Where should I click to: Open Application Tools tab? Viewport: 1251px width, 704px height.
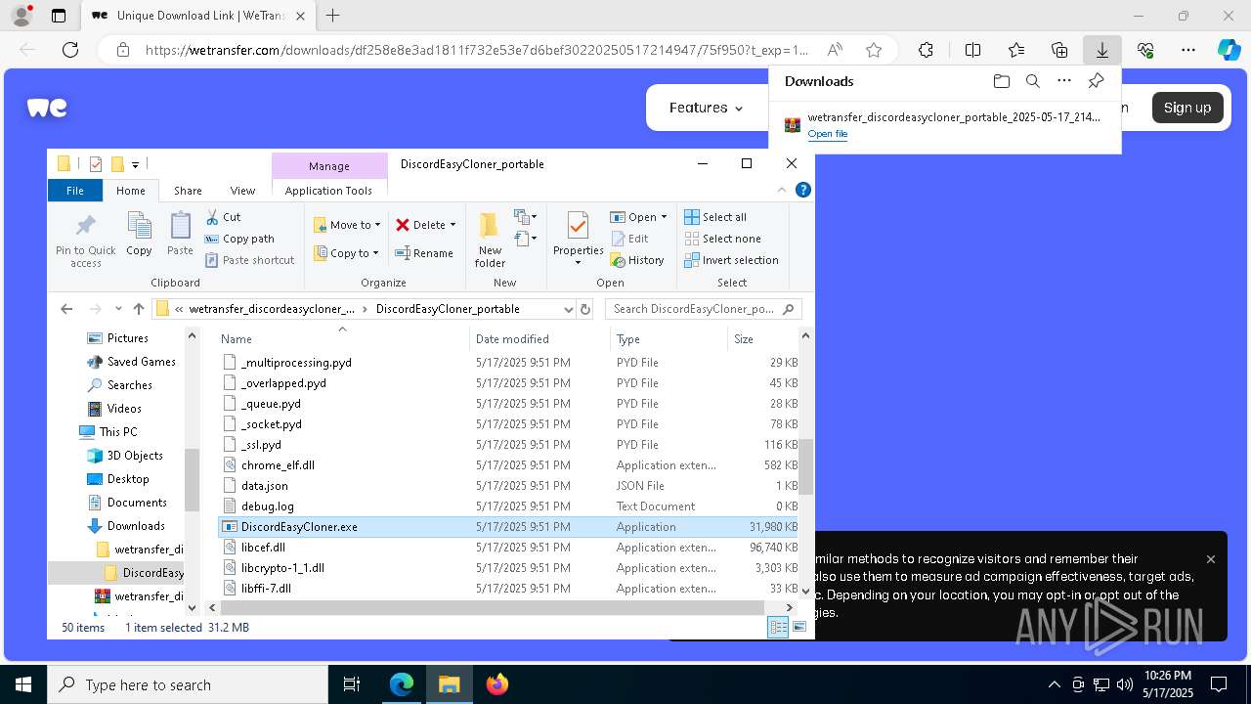[328, 191]
